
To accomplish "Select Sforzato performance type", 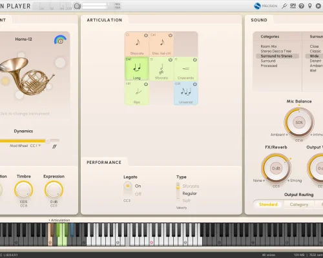I will (x=191, y=186).
